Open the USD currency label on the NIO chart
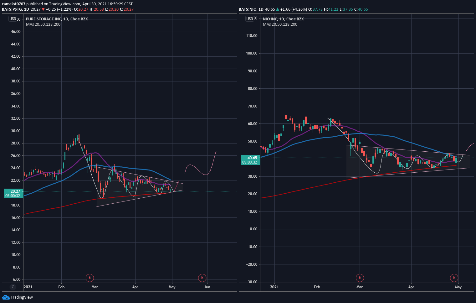 (x=250, y=19)
